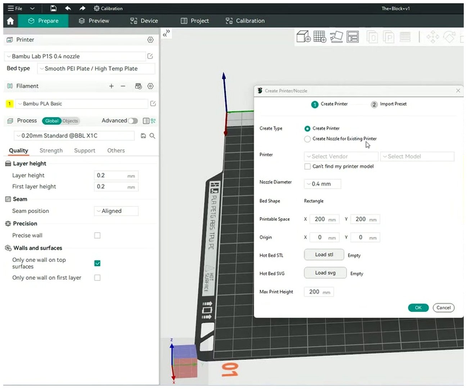Click the Split to parts icon
467x389 pixels.
tap(389, 37)
